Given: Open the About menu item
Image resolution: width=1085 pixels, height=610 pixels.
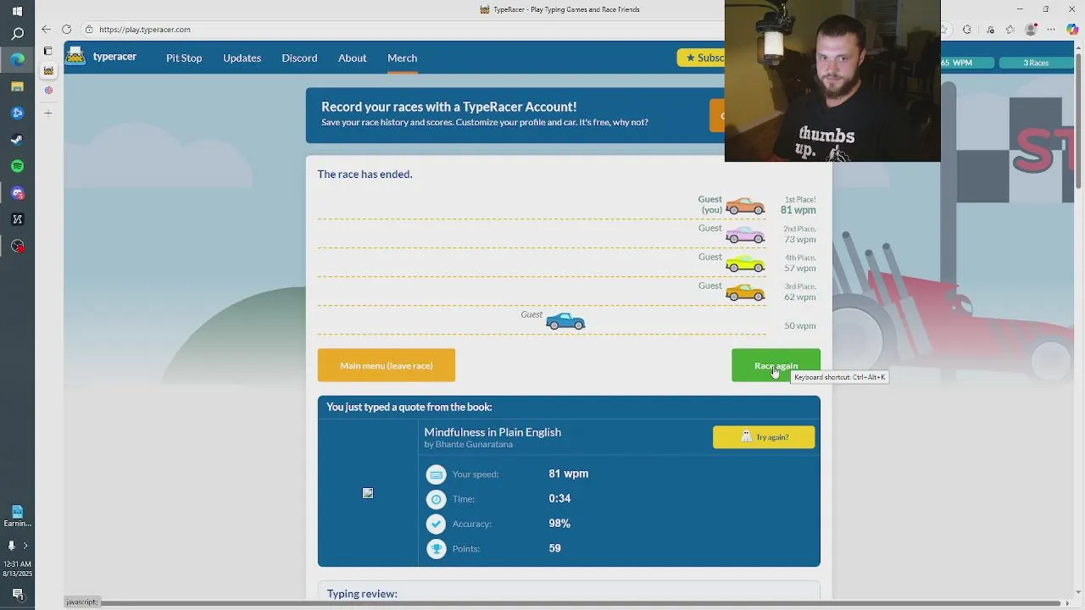Looking at the screenshot, I should pyautogui.click(x=352, y=58).
